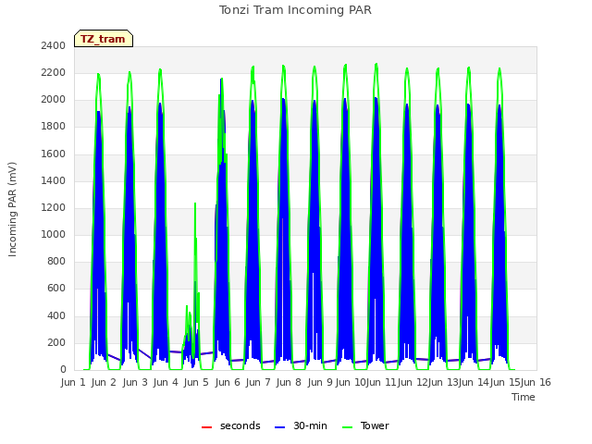Click the Jun 16 x-axis label
This screenshot has width=592, height=444.
click(536, 382)
